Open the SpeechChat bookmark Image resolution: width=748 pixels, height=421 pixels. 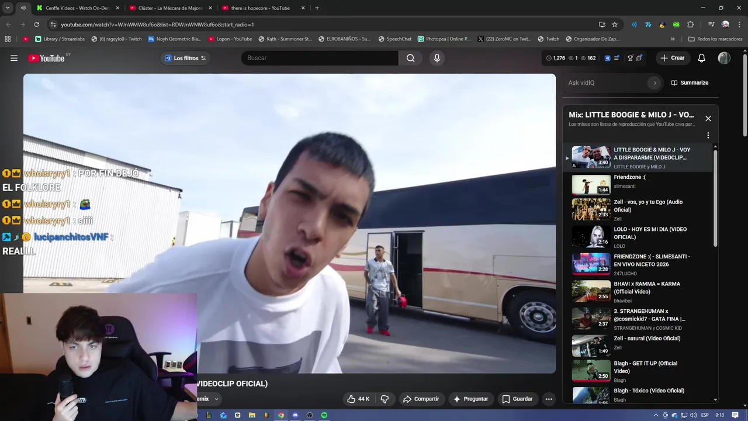(394, 39)
